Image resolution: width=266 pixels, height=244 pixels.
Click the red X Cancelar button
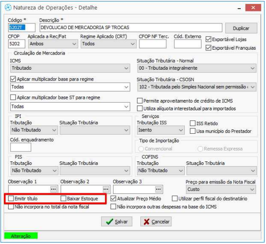(x=156, y=222)
